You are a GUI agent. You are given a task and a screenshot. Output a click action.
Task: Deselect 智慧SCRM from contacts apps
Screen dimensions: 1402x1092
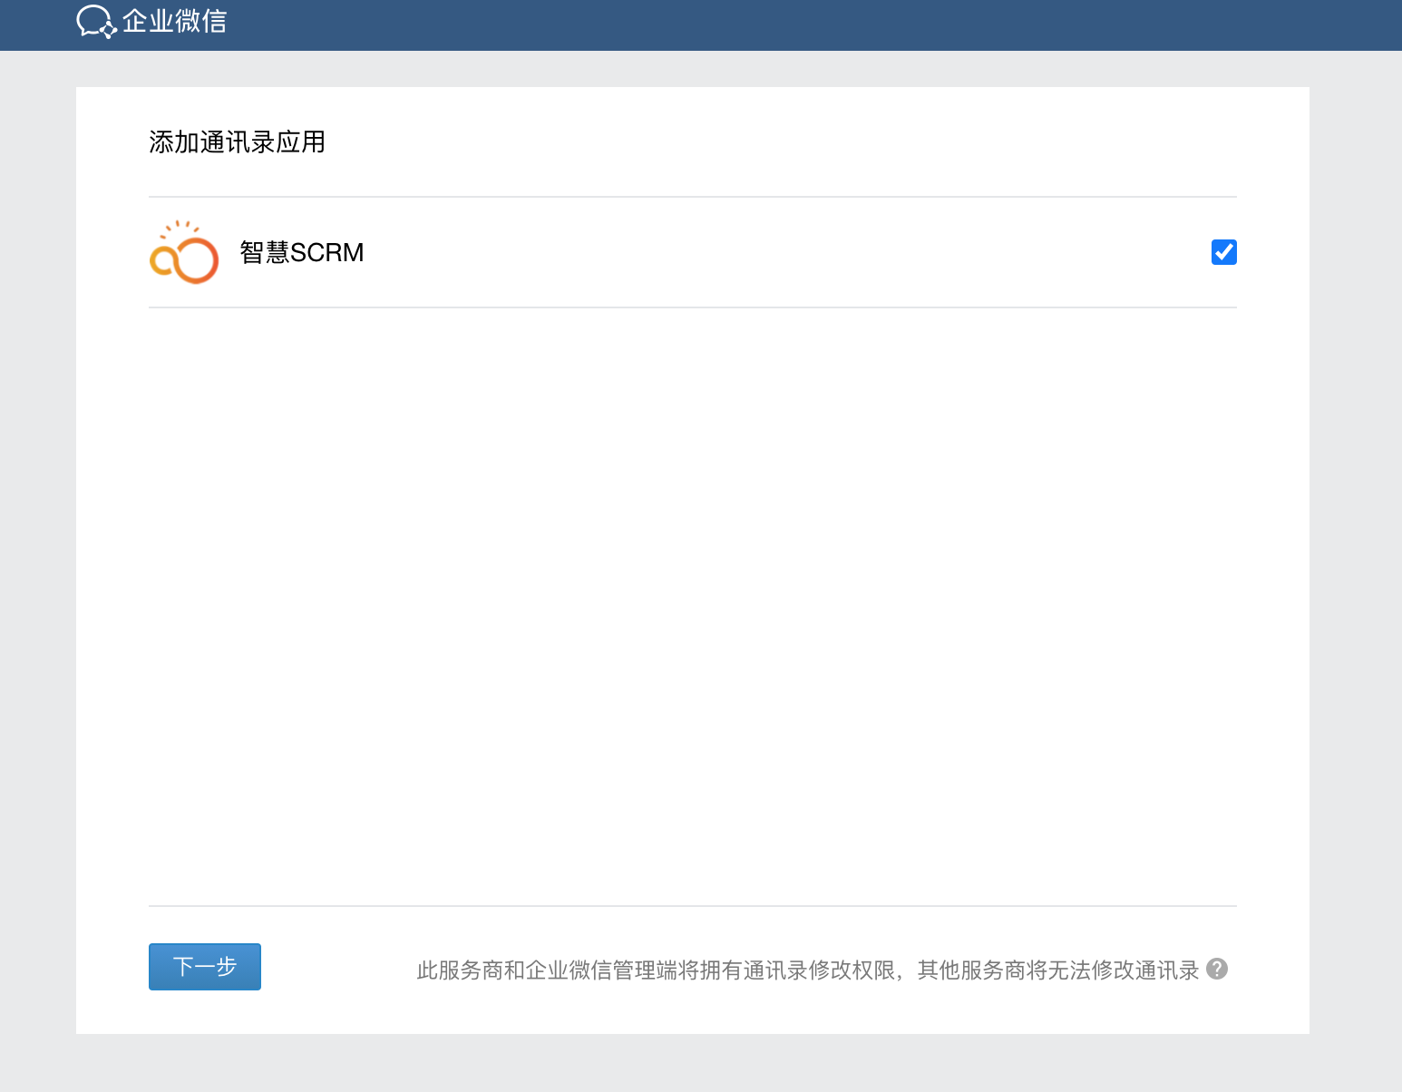coord(1223,252)
